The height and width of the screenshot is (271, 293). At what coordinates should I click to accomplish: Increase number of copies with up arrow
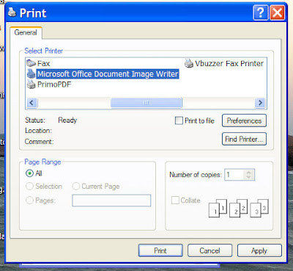pos(249,172)
